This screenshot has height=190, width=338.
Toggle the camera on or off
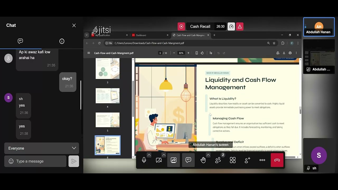(x=159, y=160)
